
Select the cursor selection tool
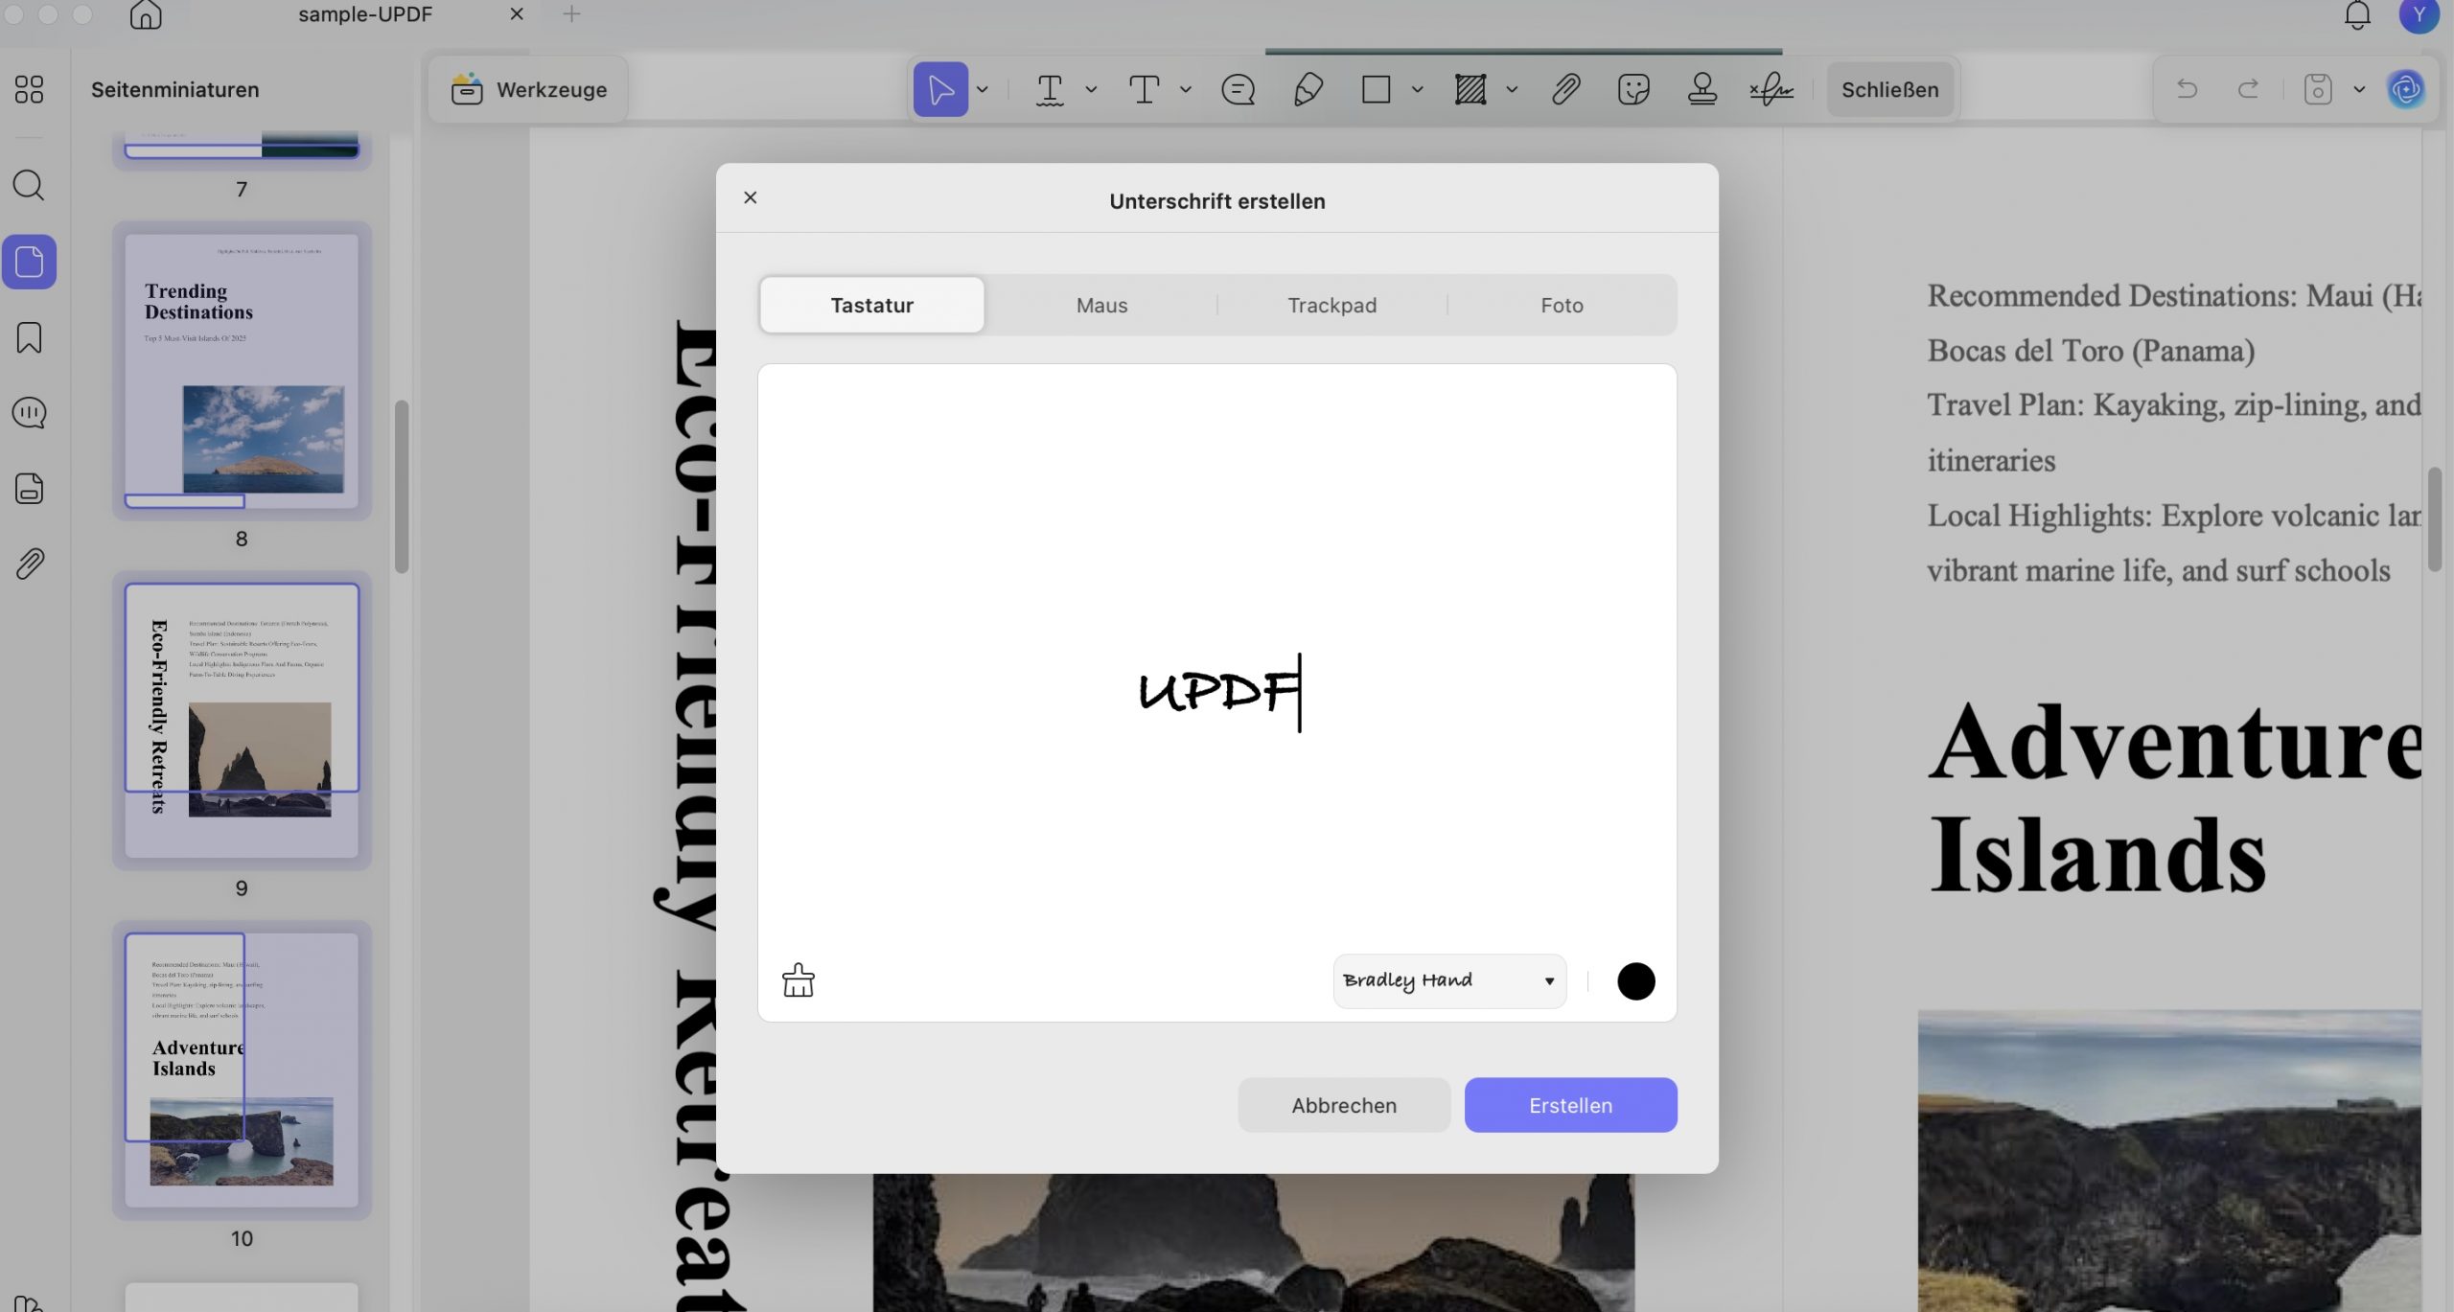pos(940,89)
